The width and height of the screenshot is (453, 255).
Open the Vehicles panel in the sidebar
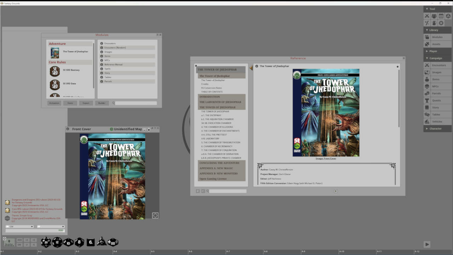coord(437,121)
